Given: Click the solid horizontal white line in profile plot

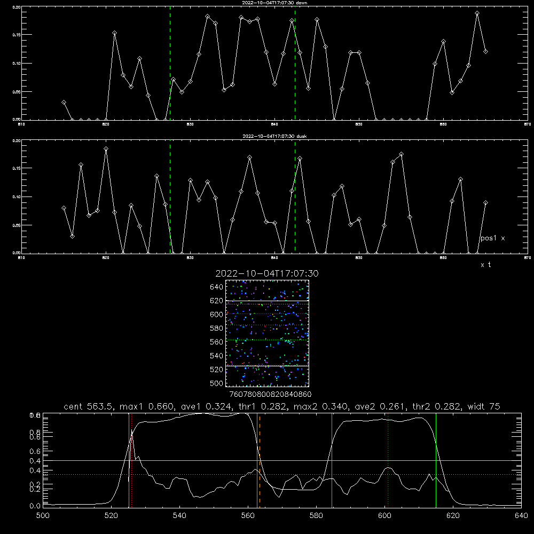Looking at the screenshot, I should coord(282,460).
